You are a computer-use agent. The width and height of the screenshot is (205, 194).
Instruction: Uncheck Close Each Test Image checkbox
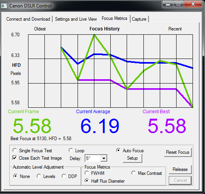[14, 158]
